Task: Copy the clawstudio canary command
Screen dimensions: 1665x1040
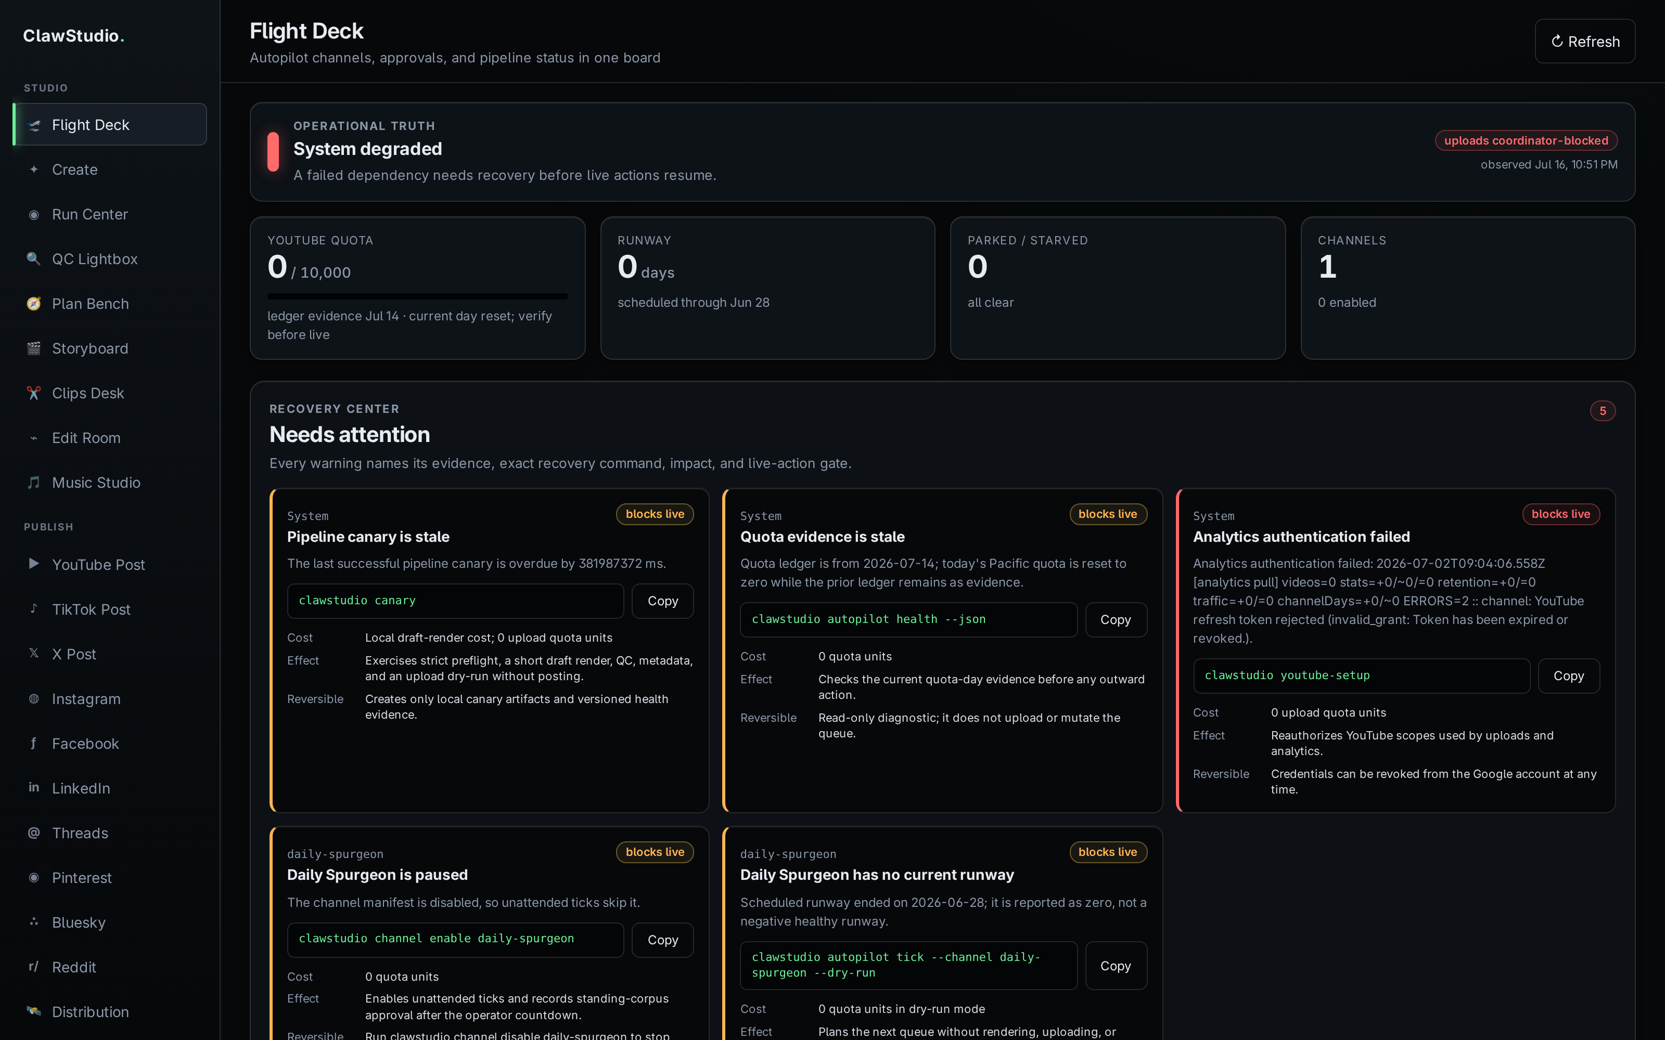Action: [662, 601]
